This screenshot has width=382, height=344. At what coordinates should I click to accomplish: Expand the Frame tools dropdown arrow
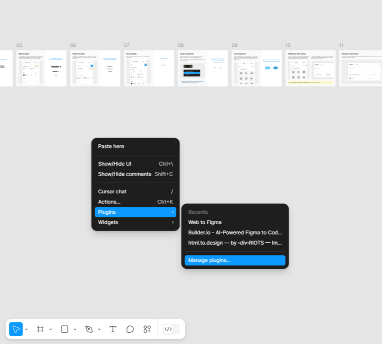[51, 329]
